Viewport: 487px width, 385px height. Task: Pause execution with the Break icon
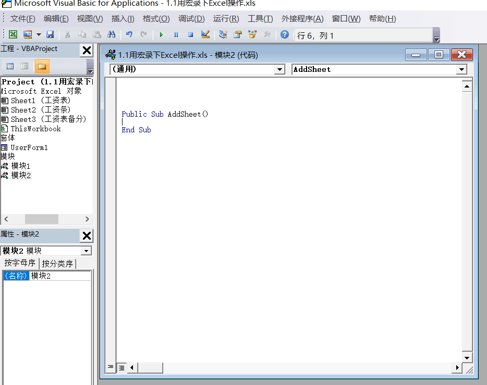[177, 34]
